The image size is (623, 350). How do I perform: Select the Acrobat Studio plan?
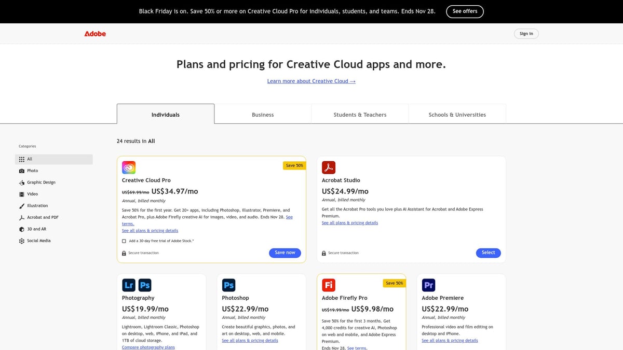[x=488, y=253]
